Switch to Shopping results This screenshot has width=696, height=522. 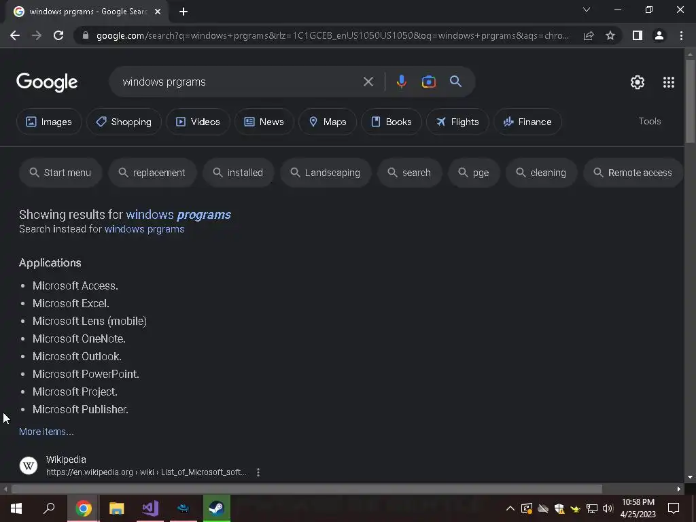[124, 122]
